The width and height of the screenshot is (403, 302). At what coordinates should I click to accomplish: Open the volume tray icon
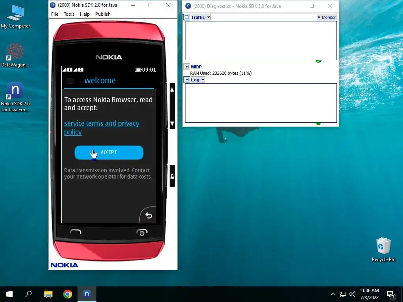pyautogui.click(x=352, y=294)
